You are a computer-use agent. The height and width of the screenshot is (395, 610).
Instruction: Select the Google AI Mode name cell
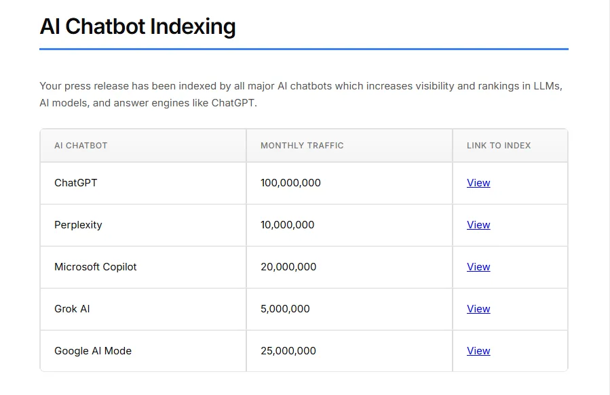93,351
